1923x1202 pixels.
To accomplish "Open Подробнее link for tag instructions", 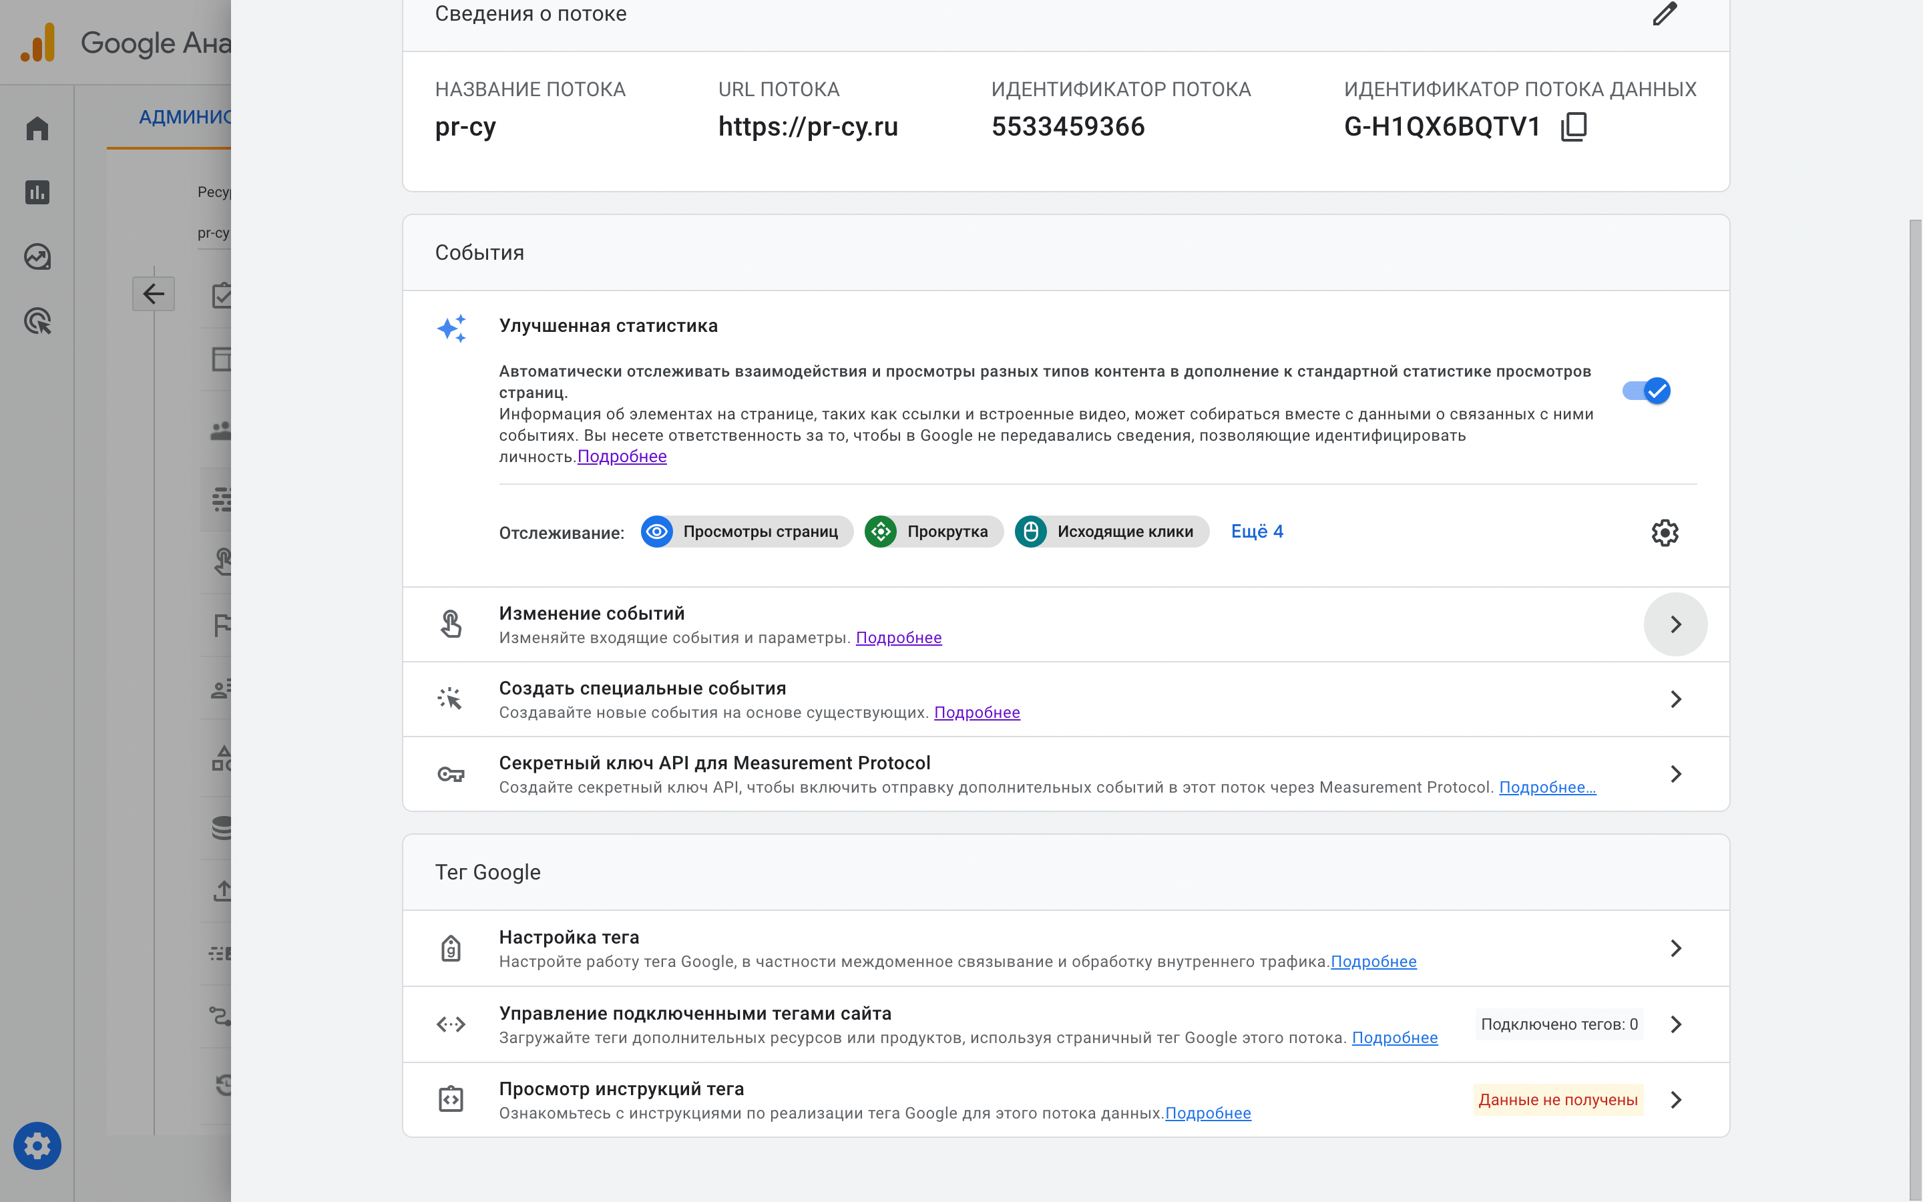I will click(x=1208, y=1113).
